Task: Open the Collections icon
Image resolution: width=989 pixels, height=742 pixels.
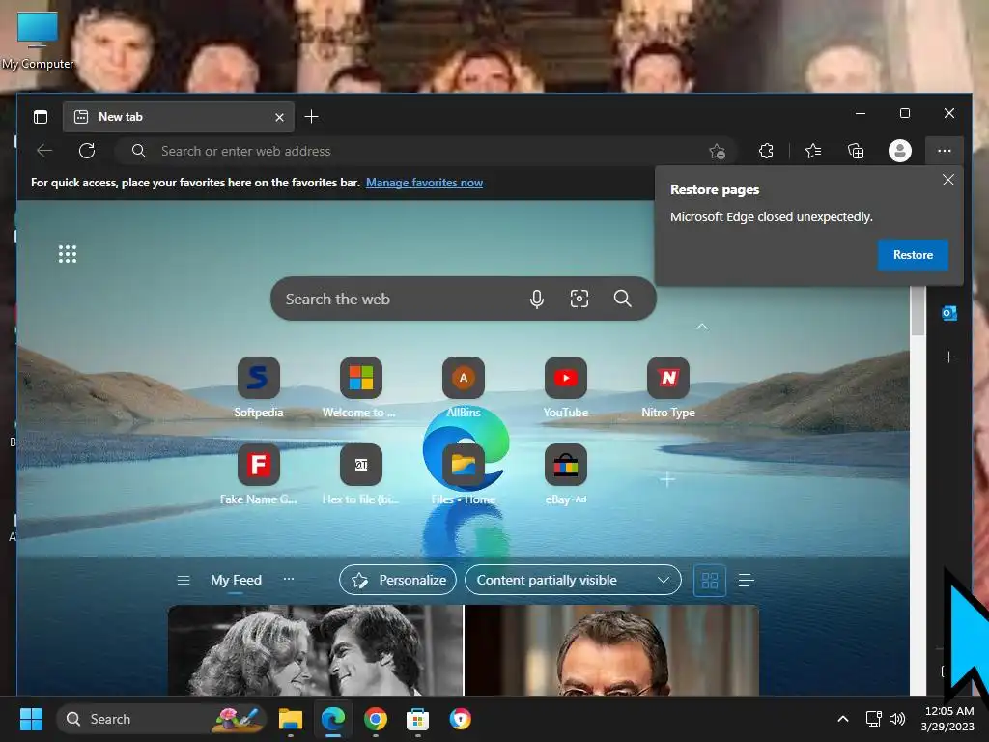Action: click(x=856, y=151)
